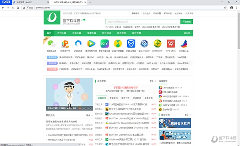Open the QQ Browser icon
240x146 pixels.
click(x=78, y=44)
